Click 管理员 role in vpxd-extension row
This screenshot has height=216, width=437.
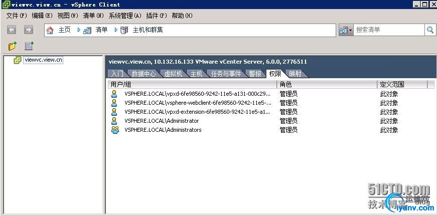coord(288,112)
